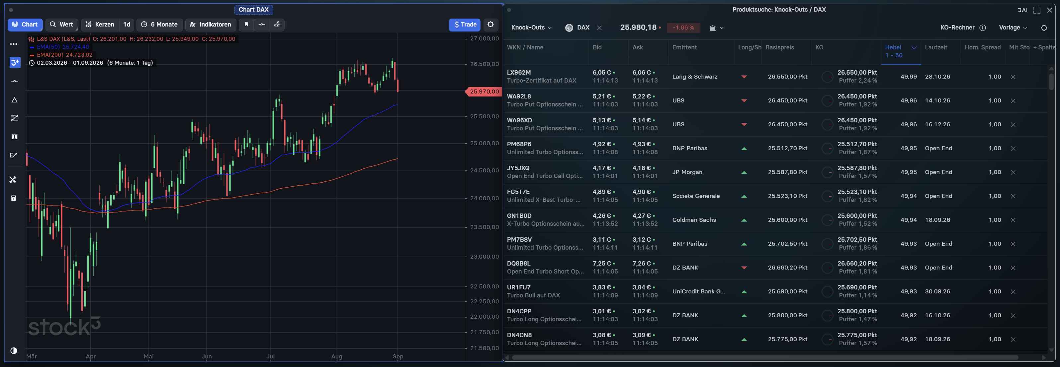Select the stock3 plus drawing tool
This screenshot has height=367, width=1060.
click(15, 62)
